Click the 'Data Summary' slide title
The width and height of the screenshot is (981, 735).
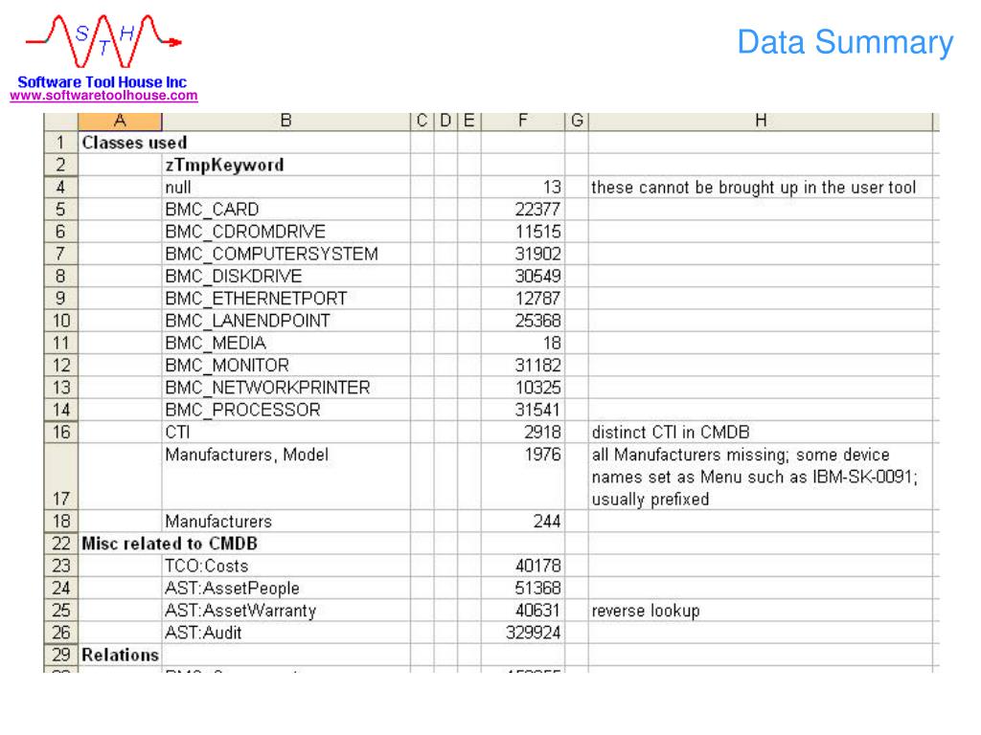(845, 42)
